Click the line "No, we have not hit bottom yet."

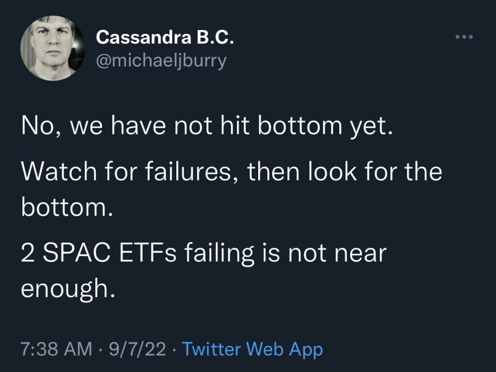(x=205, y=126)
